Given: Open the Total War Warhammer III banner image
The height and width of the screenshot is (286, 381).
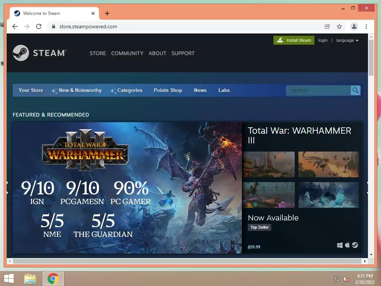Looking at the screenshot, I should [x=127, y=188].
